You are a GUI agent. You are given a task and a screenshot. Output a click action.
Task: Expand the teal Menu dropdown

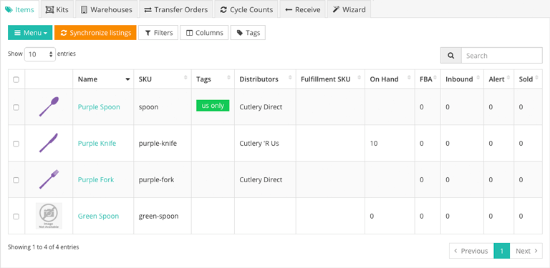[30, 33]
